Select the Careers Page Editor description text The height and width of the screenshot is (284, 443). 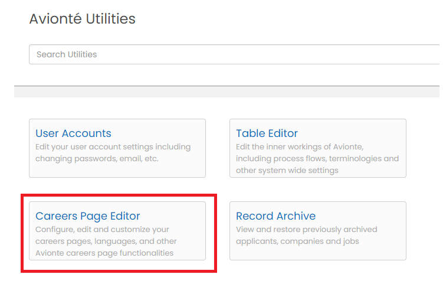106,241
